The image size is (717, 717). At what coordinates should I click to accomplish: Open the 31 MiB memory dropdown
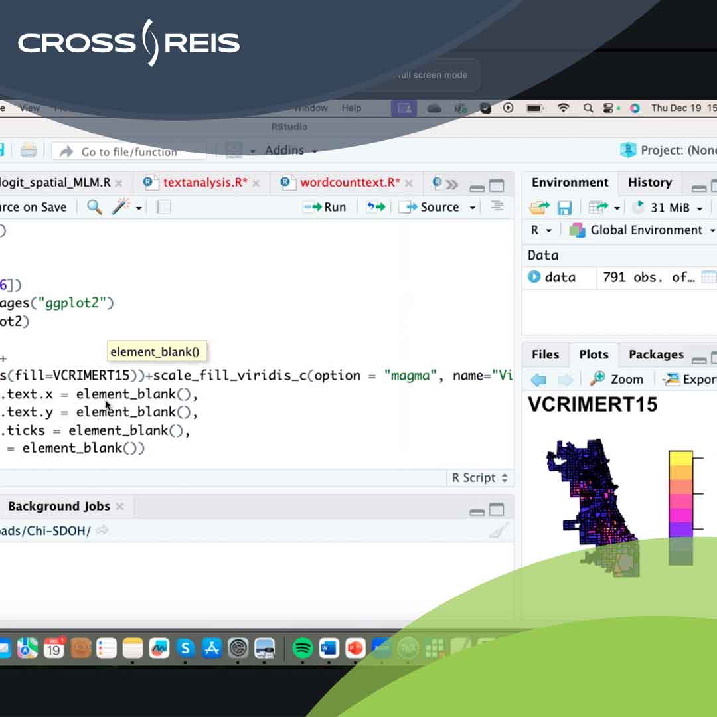[x=677, y=208]
